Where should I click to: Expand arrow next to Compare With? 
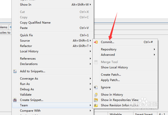click(x=90, y=111)
